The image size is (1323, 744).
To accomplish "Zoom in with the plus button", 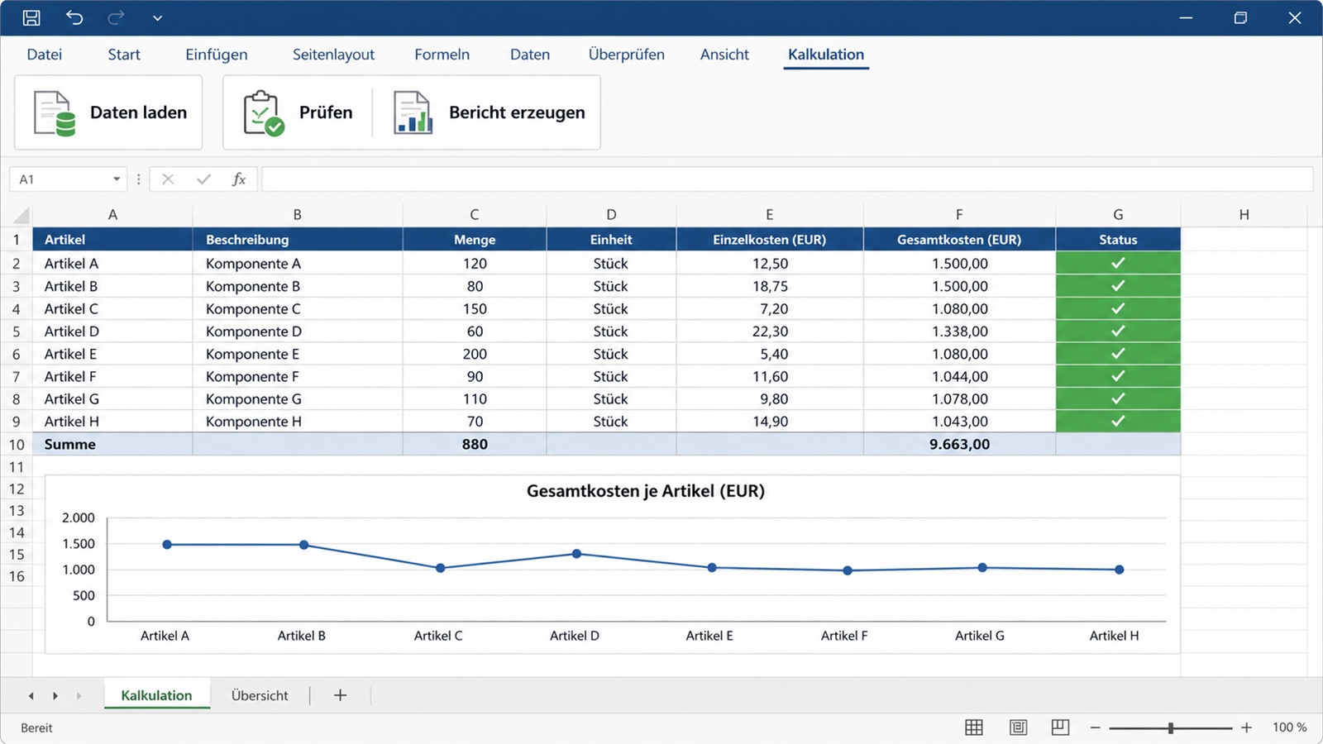I will (x=1246, y=728).
